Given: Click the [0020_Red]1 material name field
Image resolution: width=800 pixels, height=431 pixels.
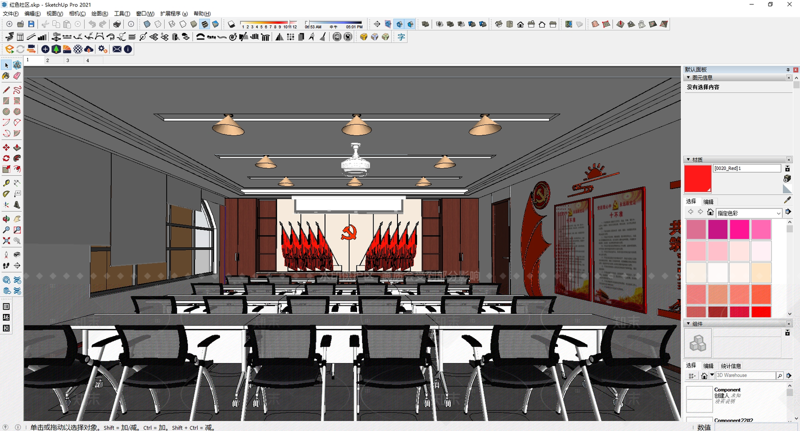Looking at the screenshot, I should [x=746, y=168].
